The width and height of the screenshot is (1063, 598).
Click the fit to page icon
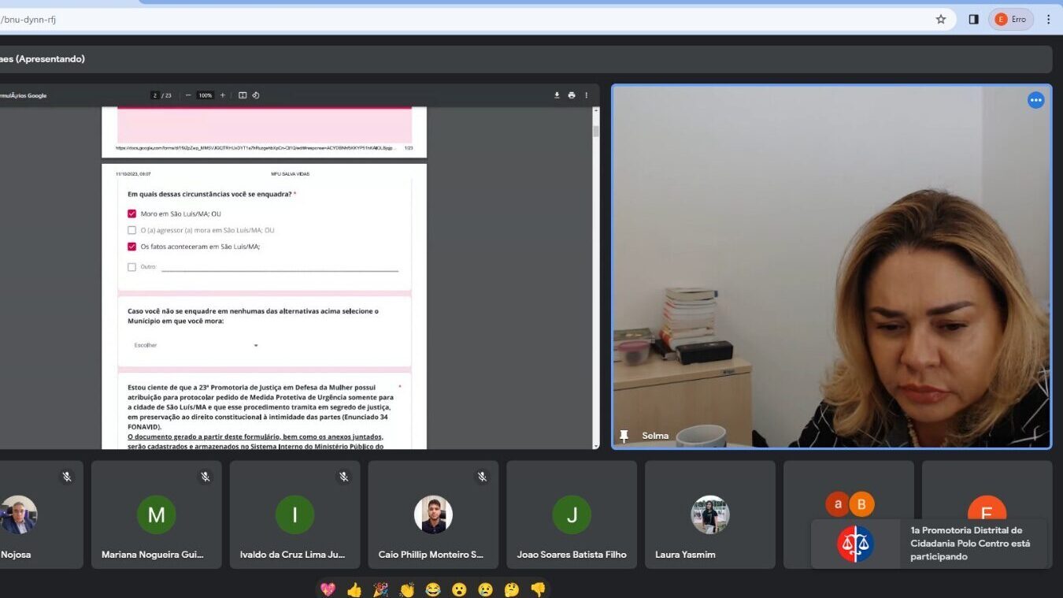click(x=243, y=95)
